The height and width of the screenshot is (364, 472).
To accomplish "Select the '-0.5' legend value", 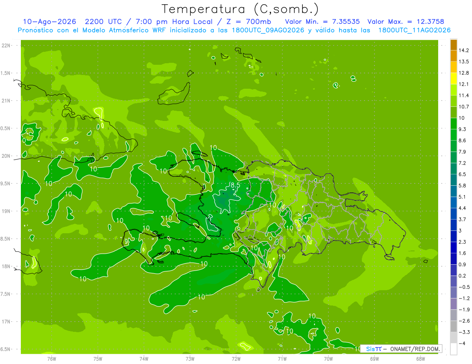I will (464, 287).
